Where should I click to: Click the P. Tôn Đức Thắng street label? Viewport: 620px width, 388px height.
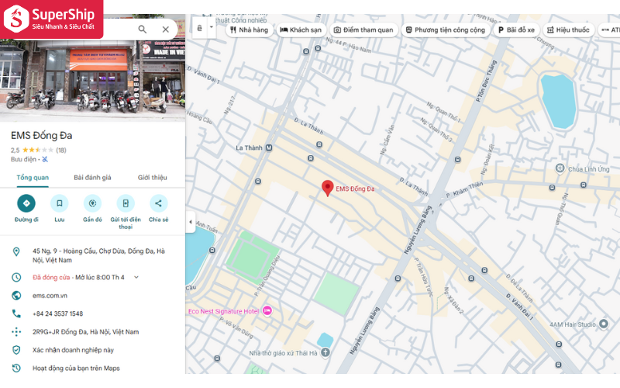(x=486, y=81)
